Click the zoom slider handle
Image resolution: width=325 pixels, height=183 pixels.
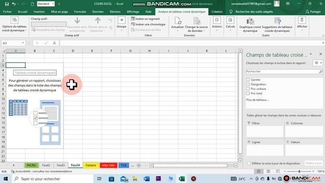tap(299, 171)
